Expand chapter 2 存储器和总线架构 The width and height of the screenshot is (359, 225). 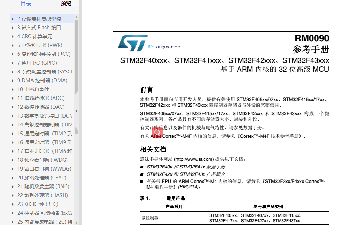tap(13, 19)
